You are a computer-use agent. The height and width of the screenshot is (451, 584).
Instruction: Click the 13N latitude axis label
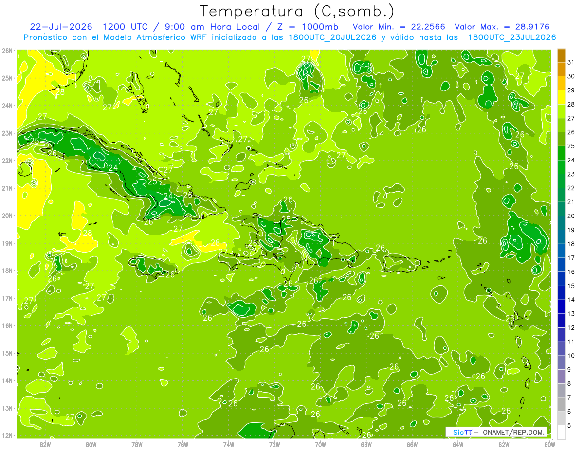[x=7, y=408]
